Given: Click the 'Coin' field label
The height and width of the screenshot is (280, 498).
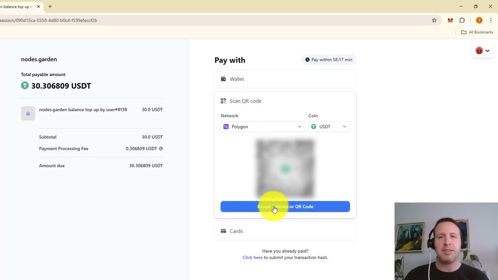Looking at the screenshot, I should coord(313,116).
